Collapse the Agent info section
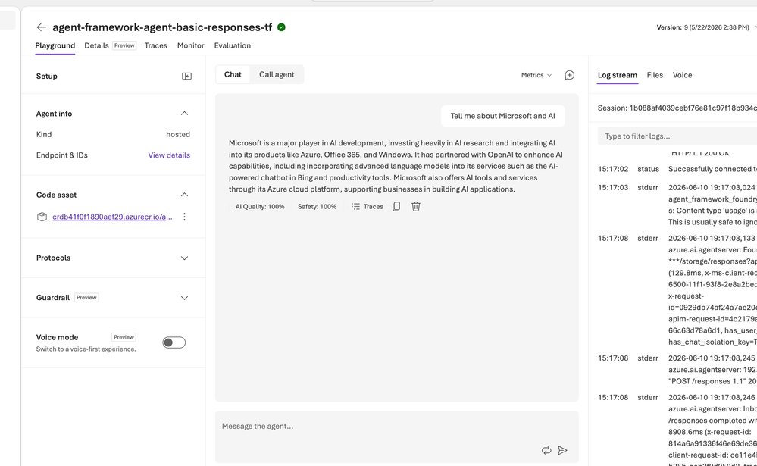 coord(184,114)
